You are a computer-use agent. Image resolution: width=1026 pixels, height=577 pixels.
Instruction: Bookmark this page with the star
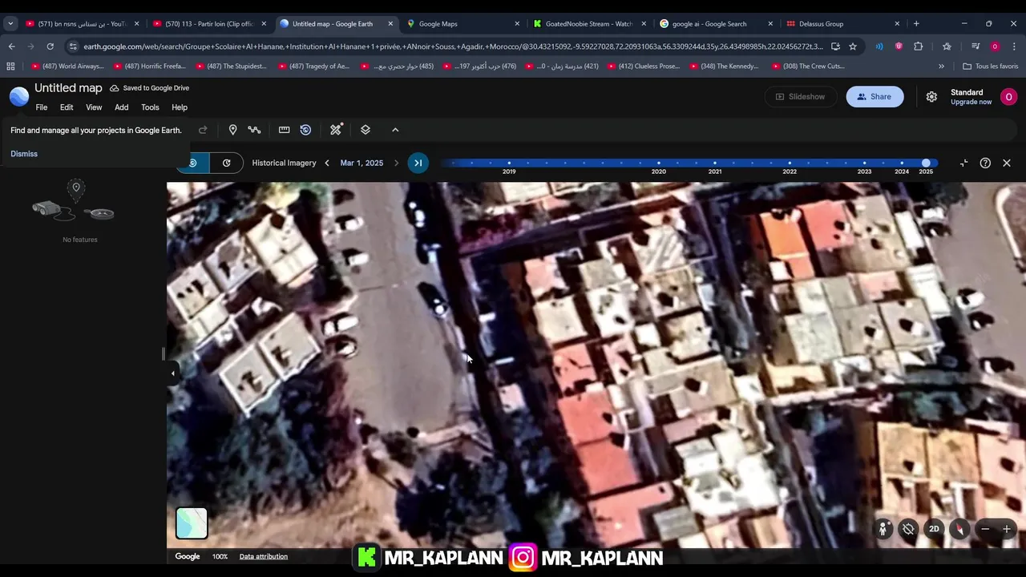[853, 46]
